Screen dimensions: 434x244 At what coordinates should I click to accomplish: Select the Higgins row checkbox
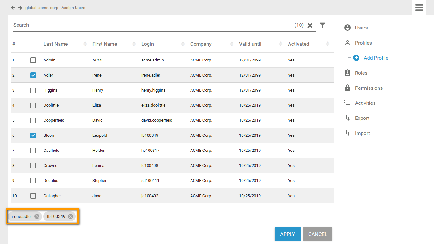click(33, 90)
